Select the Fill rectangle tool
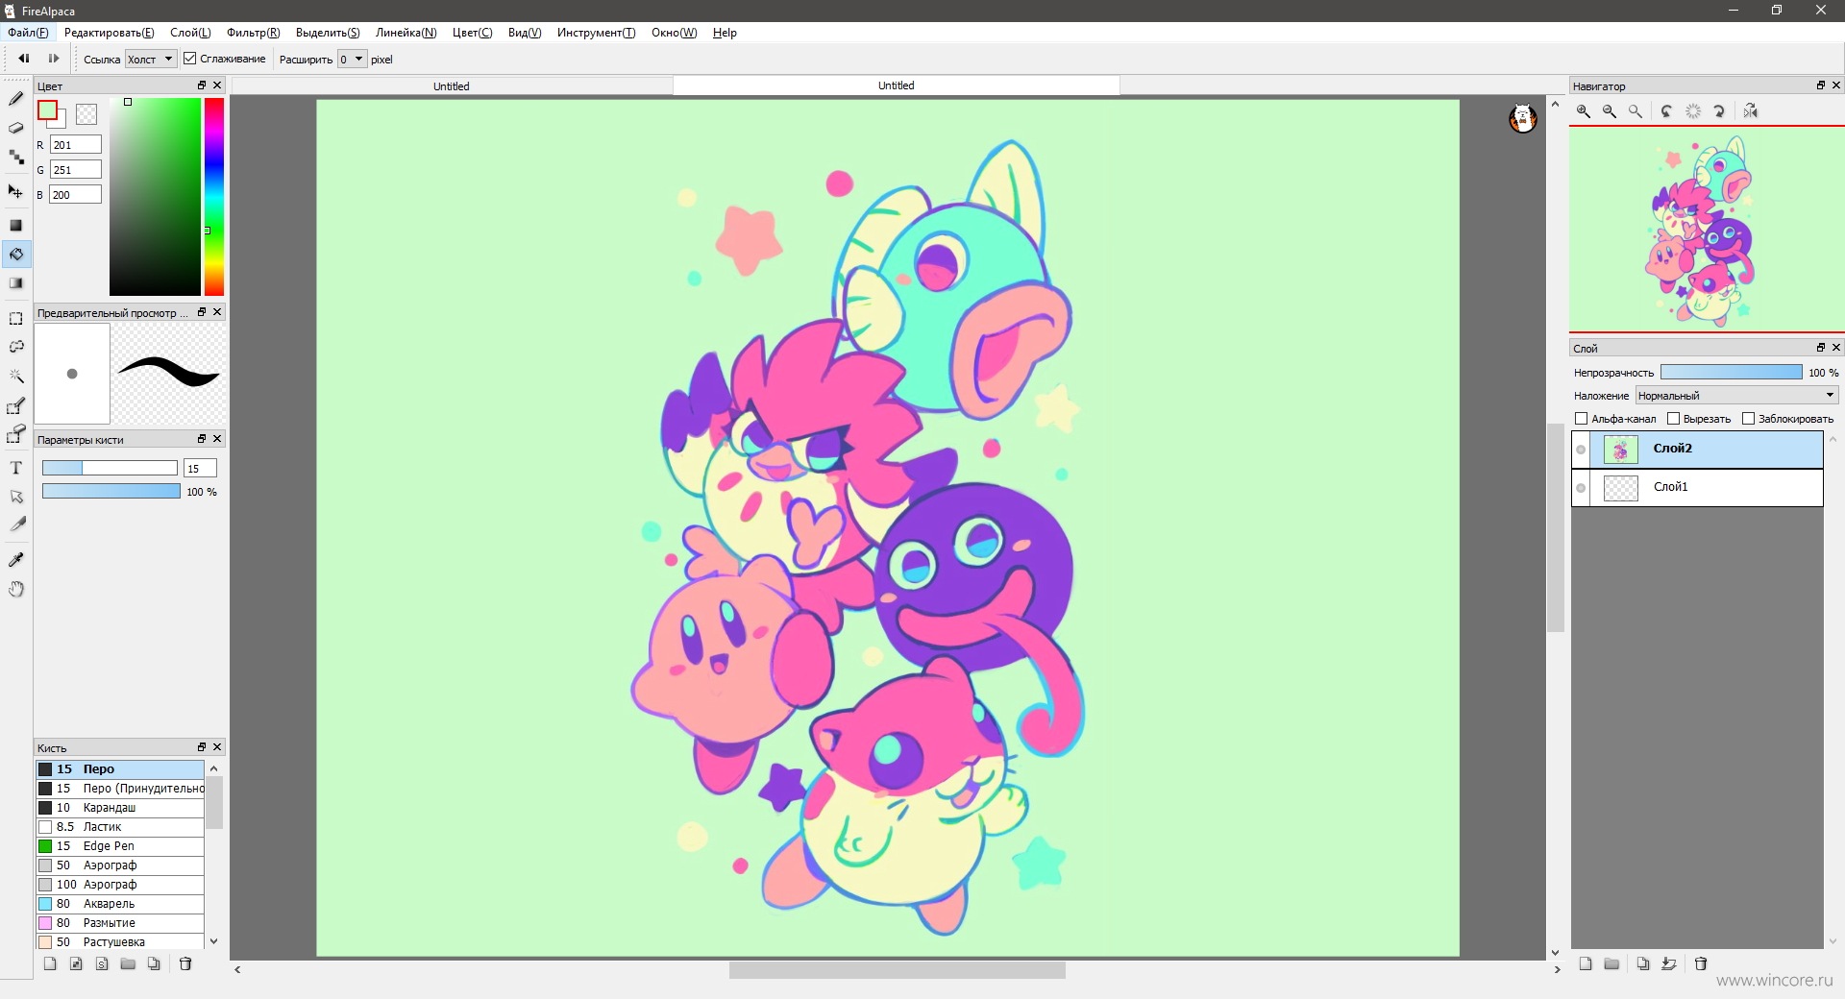 (16, 225)
